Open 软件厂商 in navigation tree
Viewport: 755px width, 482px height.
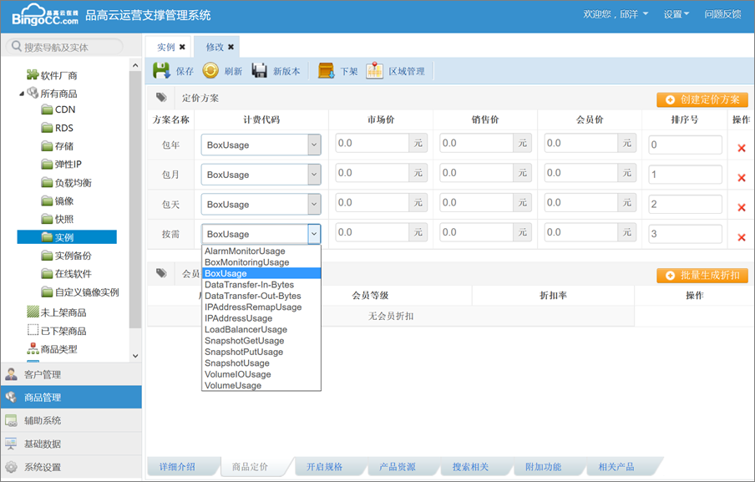pyautogui.click(x=52, y=75)
